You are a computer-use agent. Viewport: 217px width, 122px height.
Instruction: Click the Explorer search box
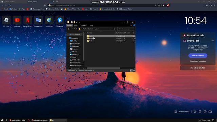pos(126,29)
